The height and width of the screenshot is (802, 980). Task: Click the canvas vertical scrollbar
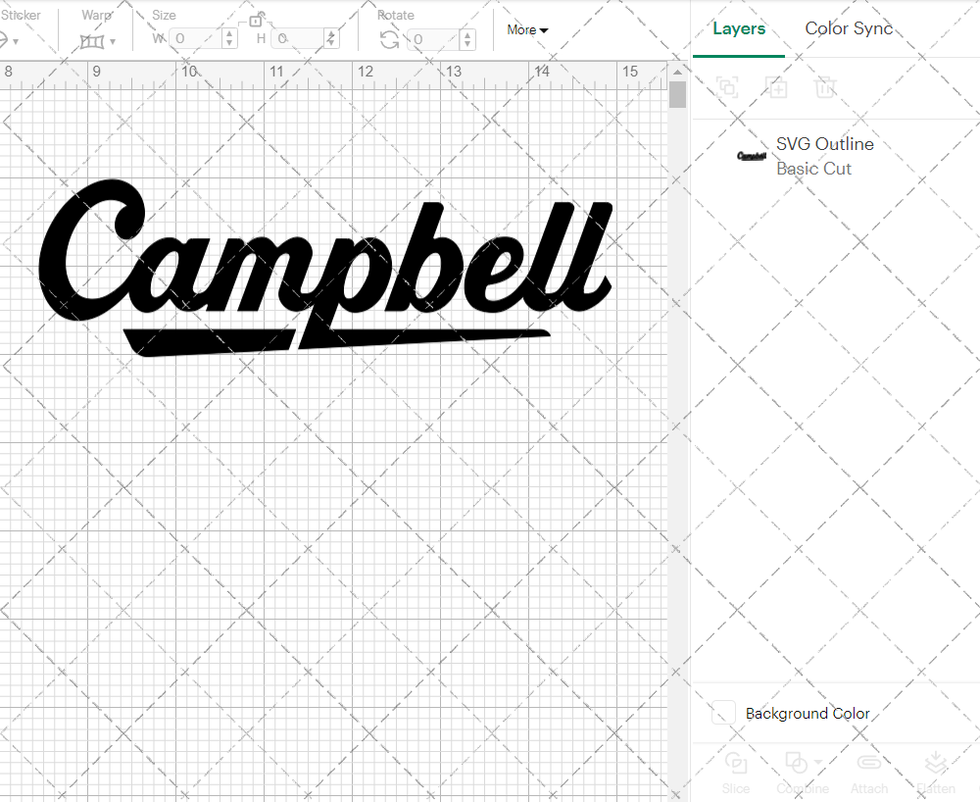[x=677, y=92]
